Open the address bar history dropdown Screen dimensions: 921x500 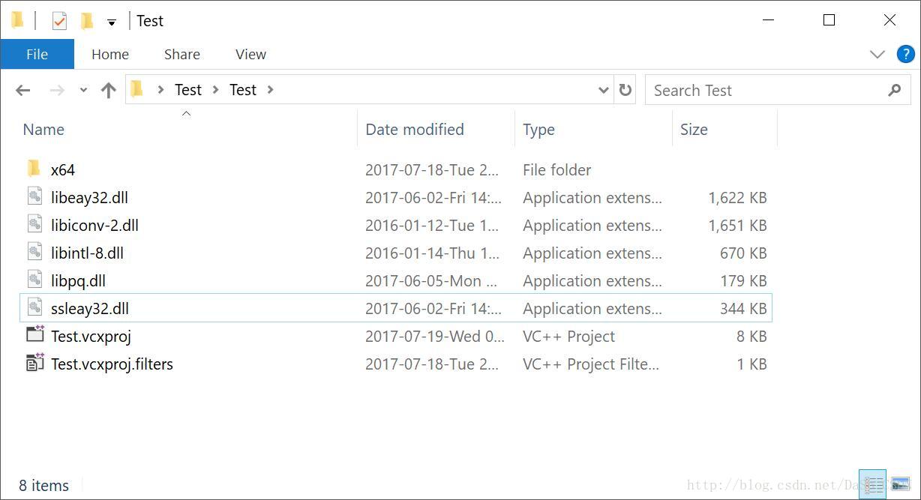pyautogui.click(x=603, y=90)
